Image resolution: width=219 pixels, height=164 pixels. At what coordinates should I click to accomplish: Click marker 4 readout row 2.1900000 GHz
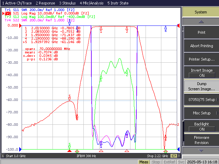53,38
